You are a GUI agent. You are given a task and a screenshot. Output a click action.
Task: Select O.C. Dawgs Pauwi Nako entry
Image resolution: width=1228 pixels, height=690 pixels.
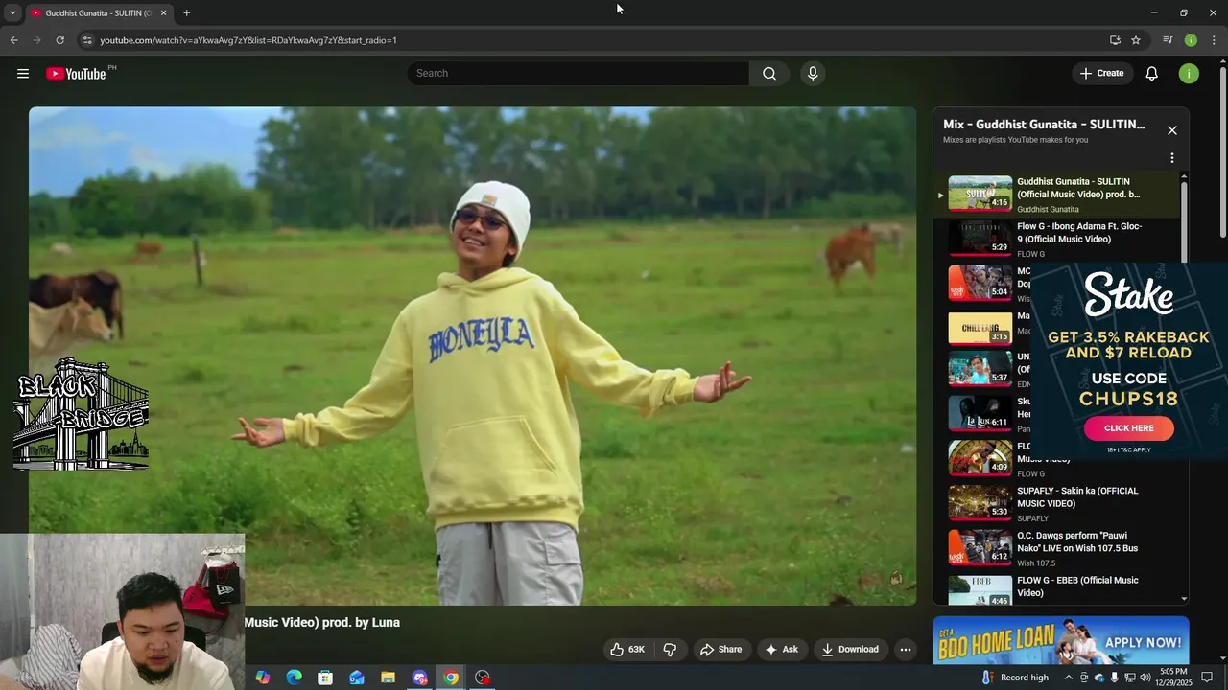click(x=1055, y=547)
